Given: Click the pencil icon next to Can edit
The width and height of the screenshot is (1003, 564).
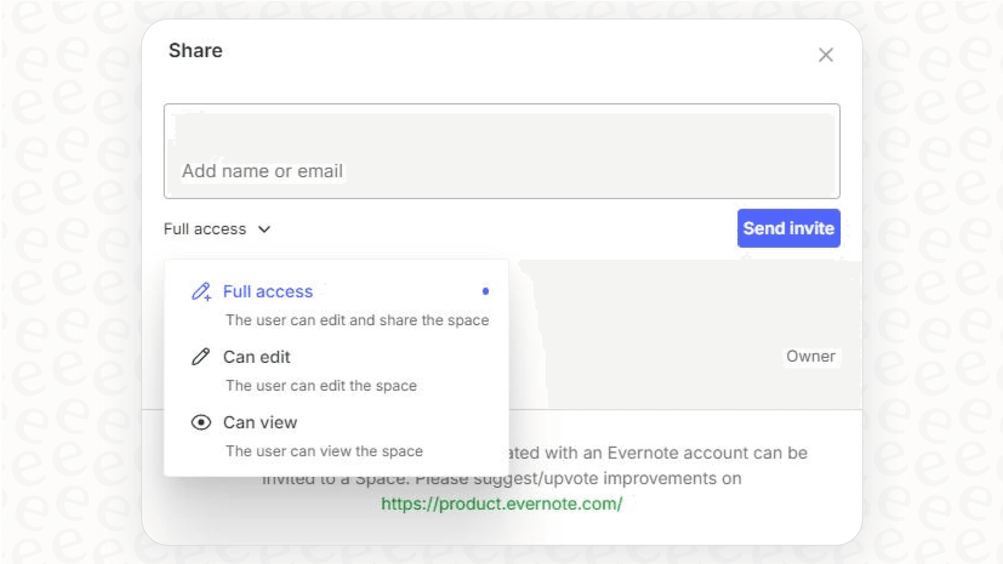Looking at the screenshot, I should (200, 356).
